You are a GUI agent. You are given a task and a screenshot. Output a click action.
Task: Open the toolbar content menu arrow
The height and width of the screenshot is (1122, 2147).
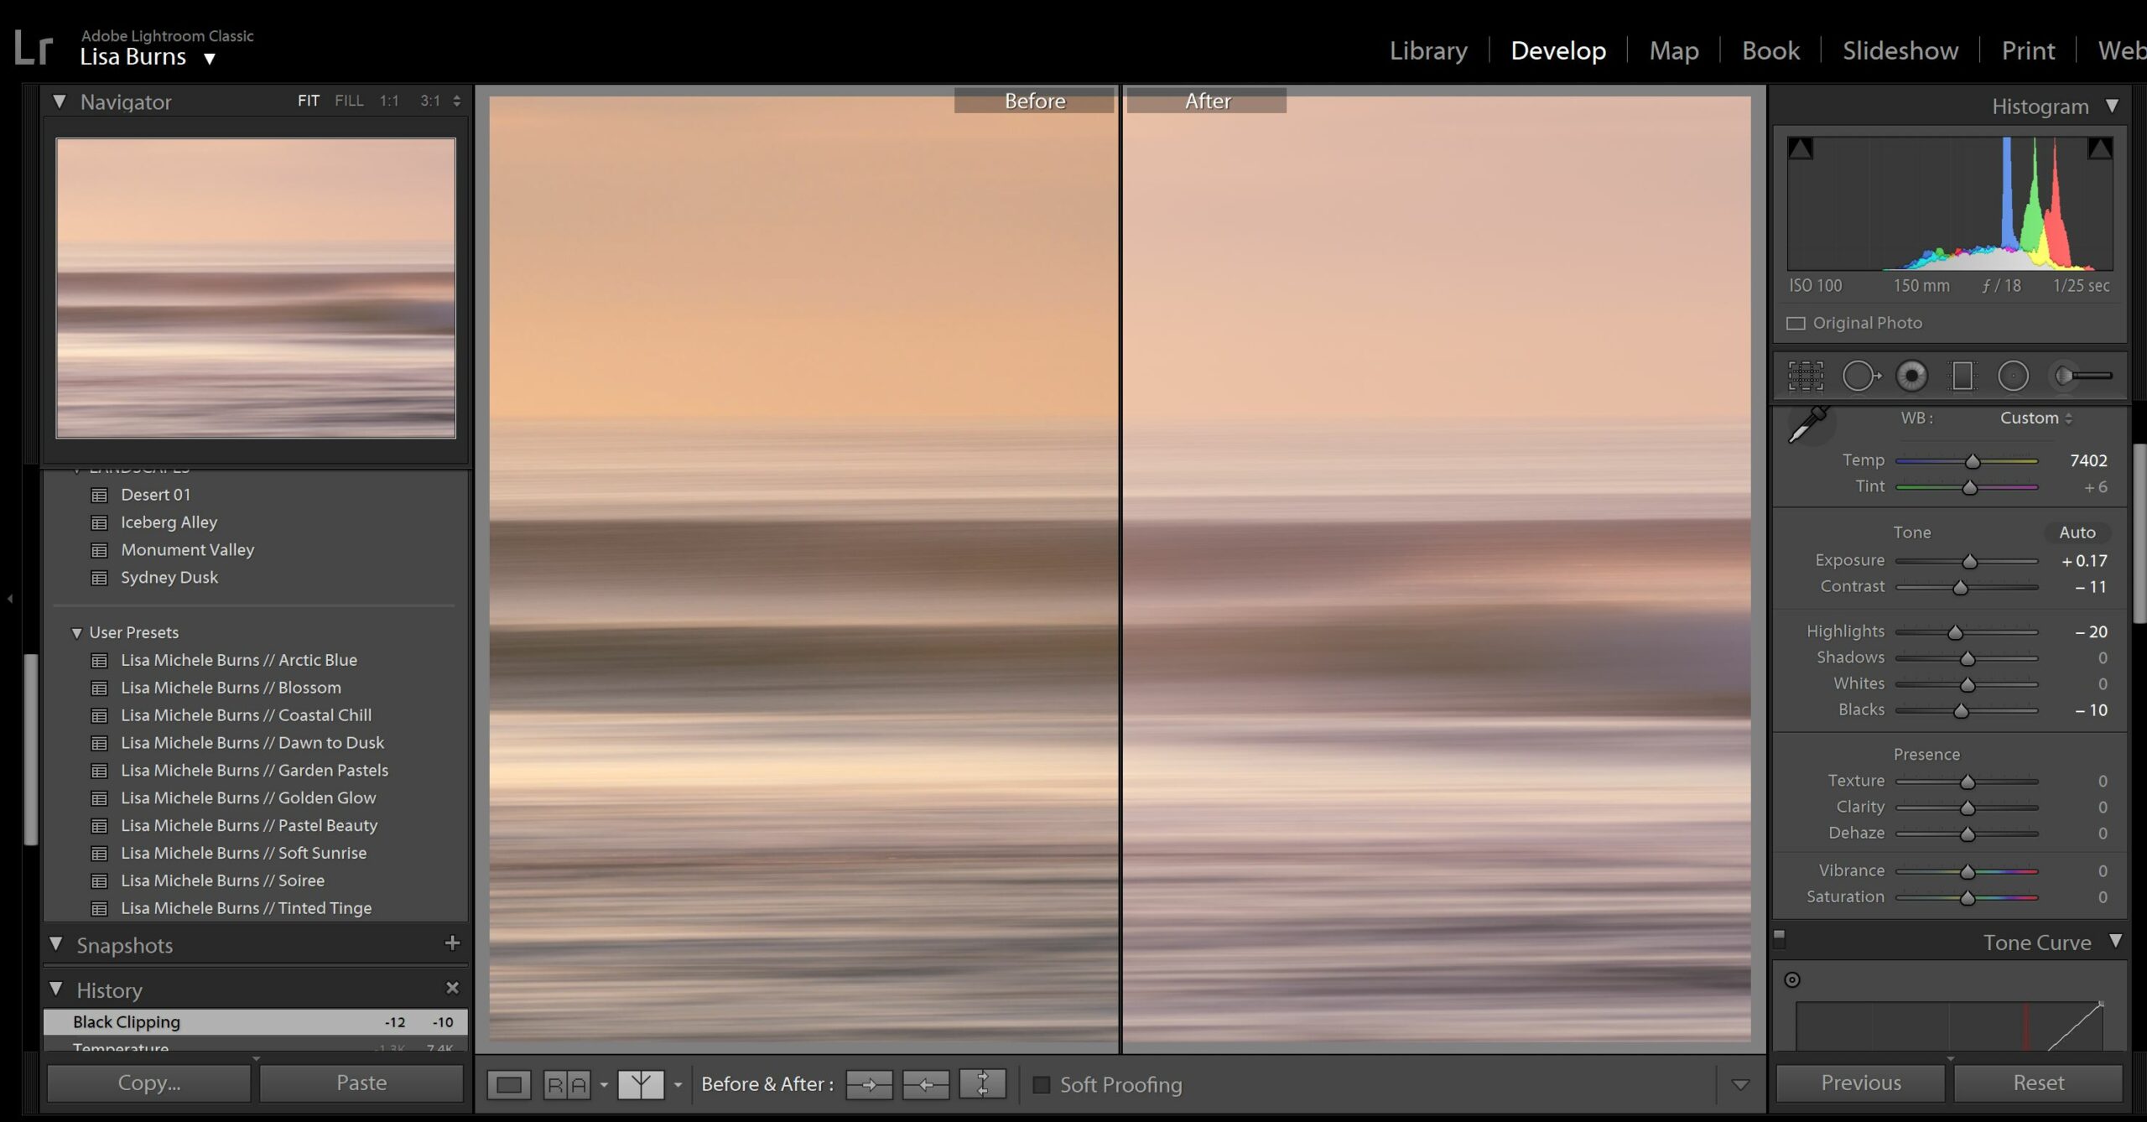1740,1085
